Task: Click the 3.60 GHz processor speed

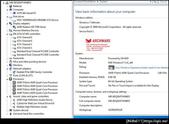Action: coord(162,73)
